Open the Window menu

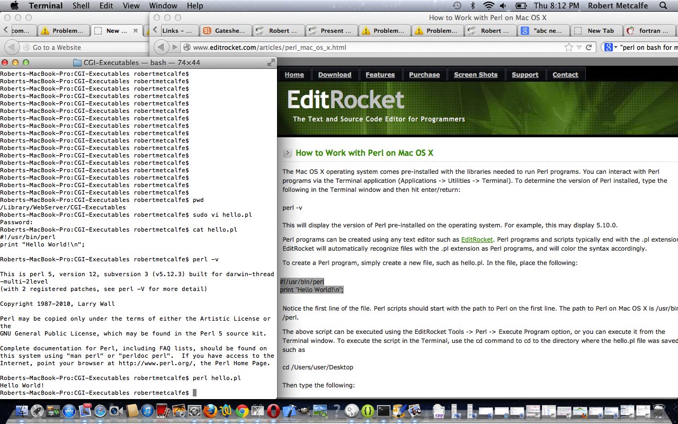click(163, 6)
